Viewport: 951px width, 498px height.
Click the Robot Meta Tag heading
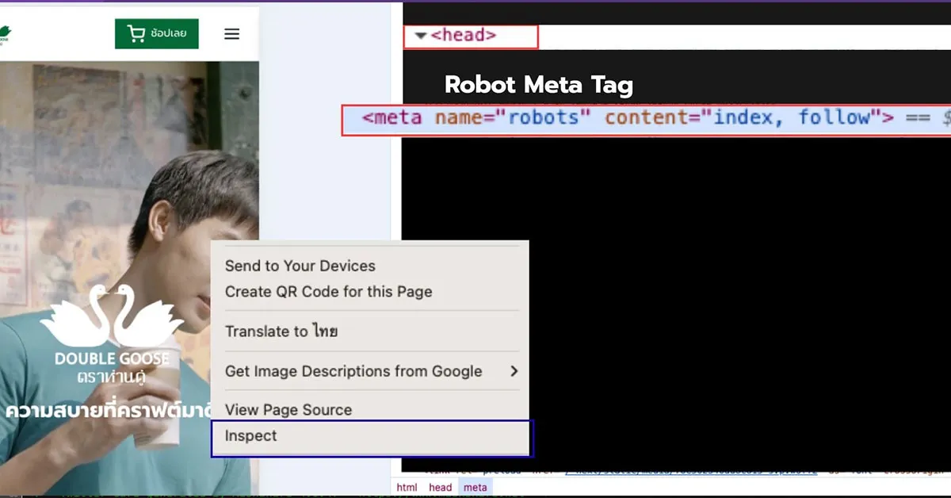[x=538, y=85]
